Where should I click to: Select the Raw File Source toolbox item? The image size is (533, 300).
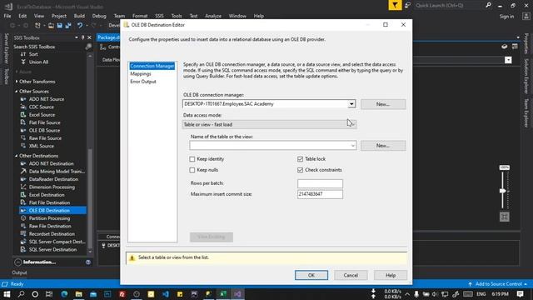coord(45,138)
